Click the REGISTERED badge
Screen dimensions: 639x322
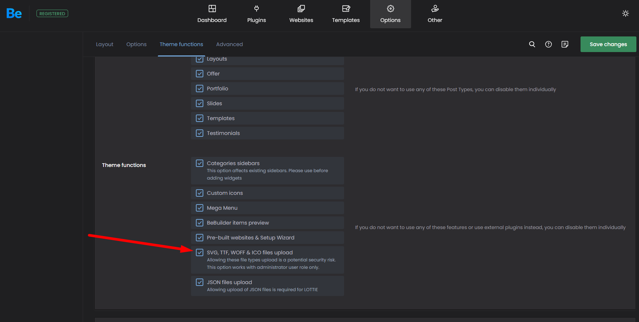click(52, 14)
